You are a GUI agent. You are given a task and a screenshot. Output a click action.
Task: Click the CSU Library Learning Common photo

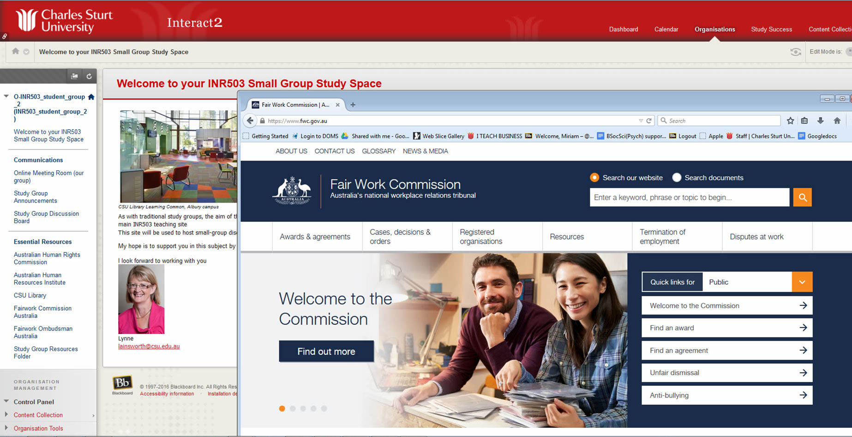(x=178, y=156)
